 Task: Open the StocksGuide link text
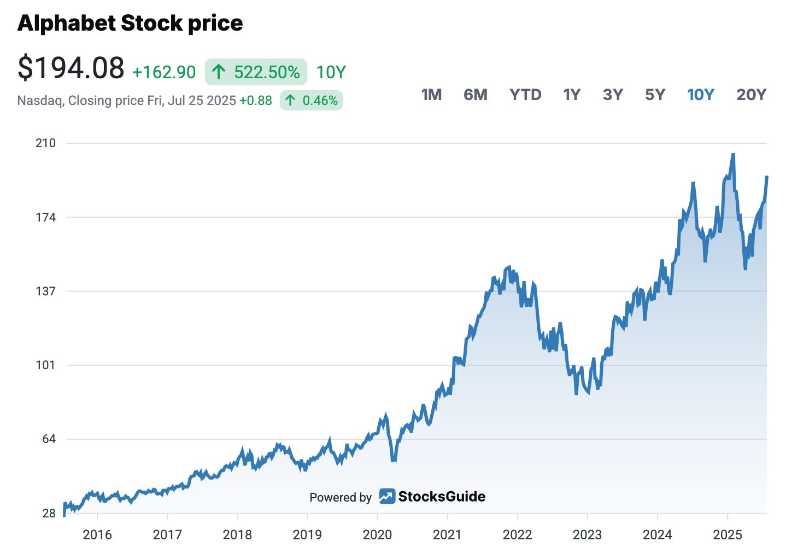tap(442, 497)
